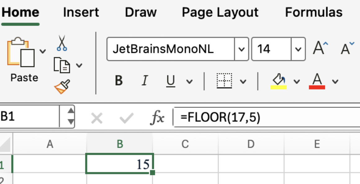The width and height of the screenshot is (360, 184).
Task: Open the fill color dropdown arrow
Action: (x=297, y=81)
